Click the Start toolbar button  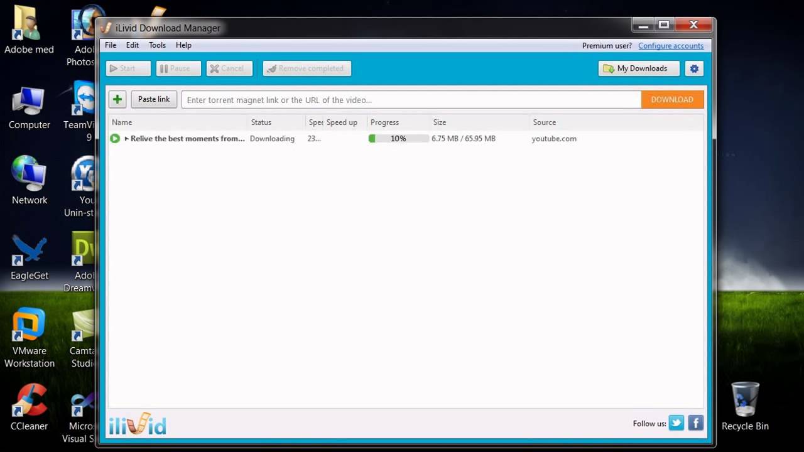pos(128,68)
